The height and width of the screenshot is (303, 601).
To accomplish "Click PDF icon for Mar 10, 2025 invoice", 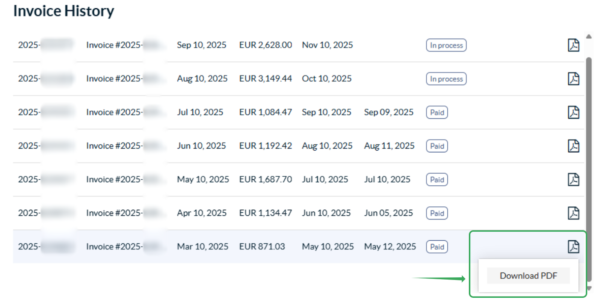I will point(573,247).
